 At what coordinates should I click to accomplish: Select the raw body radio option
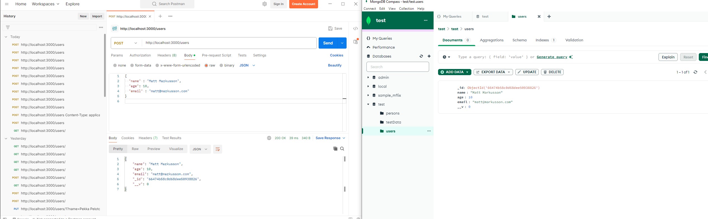click(x=206, y=65)
